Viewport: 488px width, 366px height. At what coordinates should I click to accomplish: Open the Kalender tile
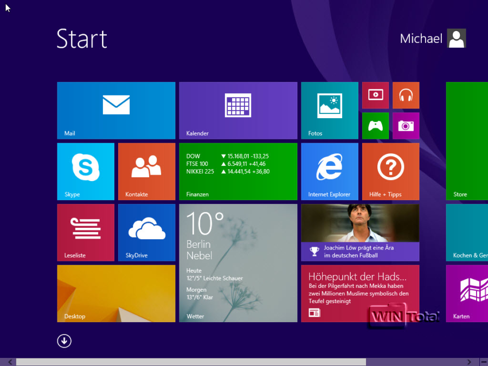(238, 111)
